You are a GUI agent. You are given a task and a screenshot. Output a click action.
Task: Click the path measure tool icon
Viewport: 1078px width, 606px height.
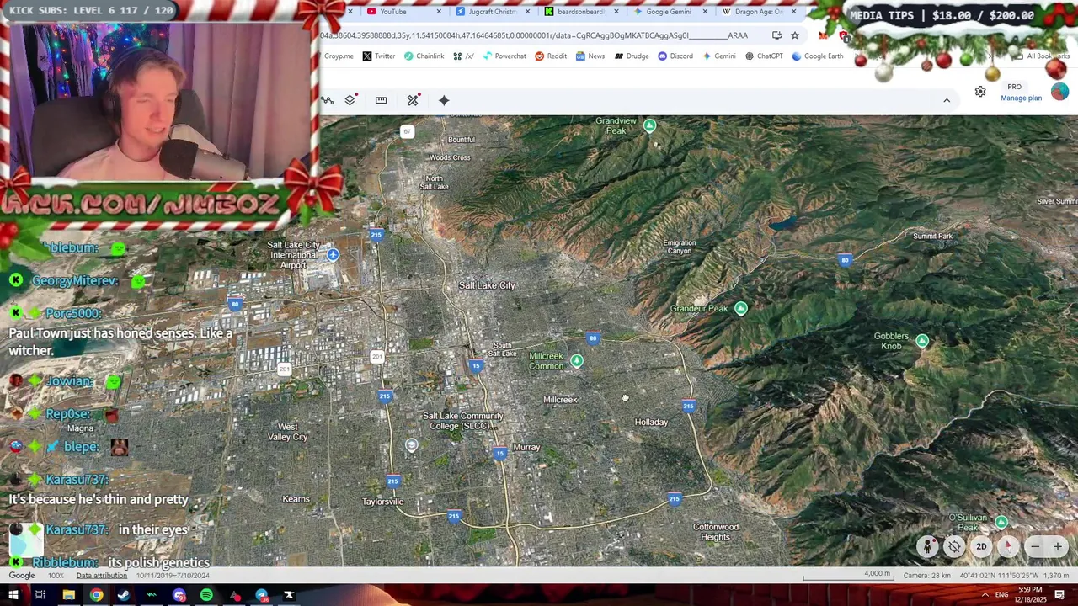tap(328, 100)
